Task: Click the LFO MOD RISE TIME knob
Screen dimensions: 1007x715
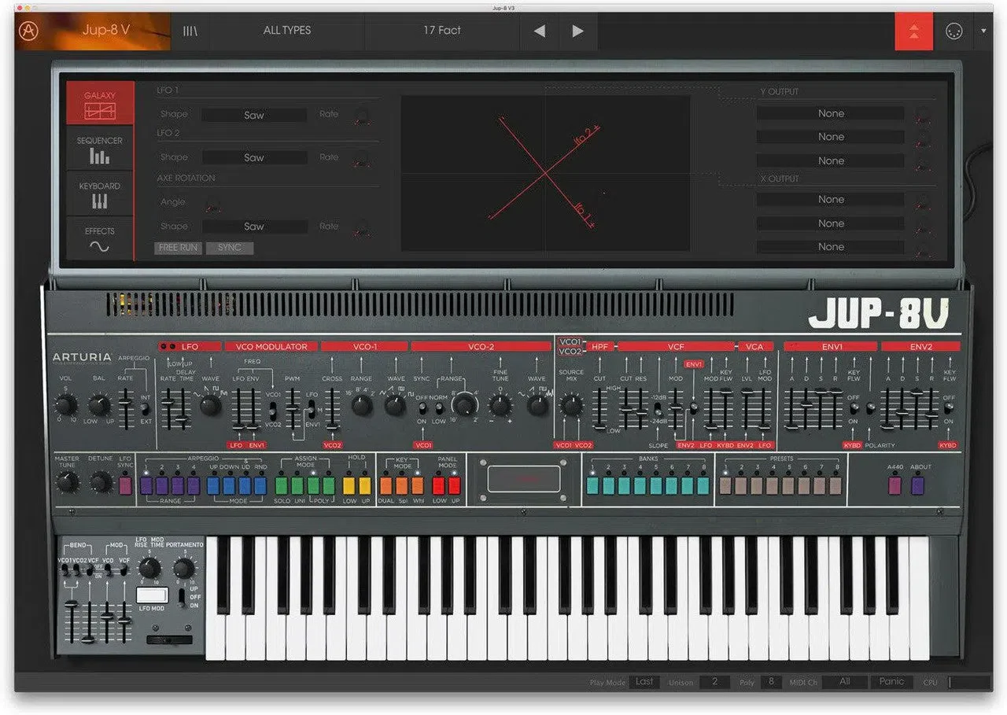Action: pos(149,568)
